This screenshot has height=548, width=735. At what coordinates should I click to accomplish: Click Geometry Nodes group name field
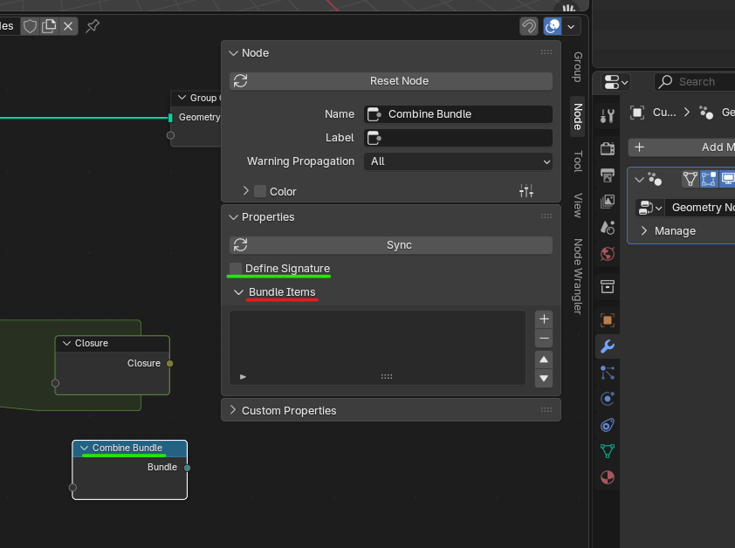701,208
